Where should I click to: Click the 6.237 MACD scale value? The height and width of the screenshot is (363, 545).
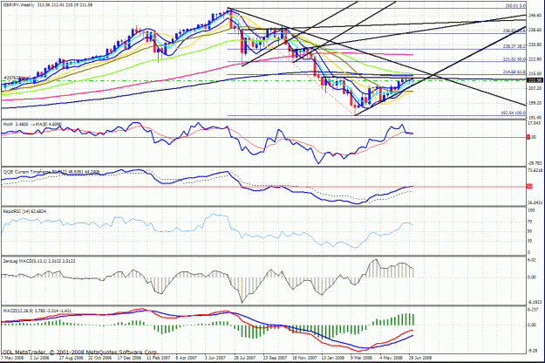[x=533, y=310]
